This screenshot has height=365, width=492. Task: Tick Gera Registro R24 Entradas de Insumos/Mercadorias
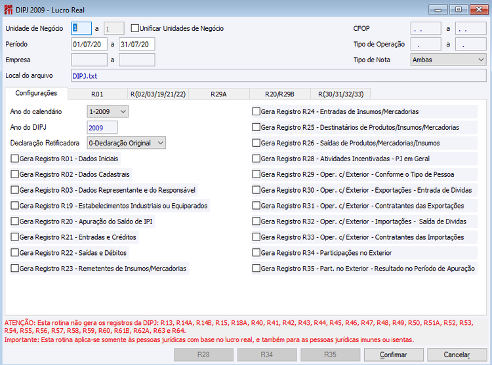point(256,111)
